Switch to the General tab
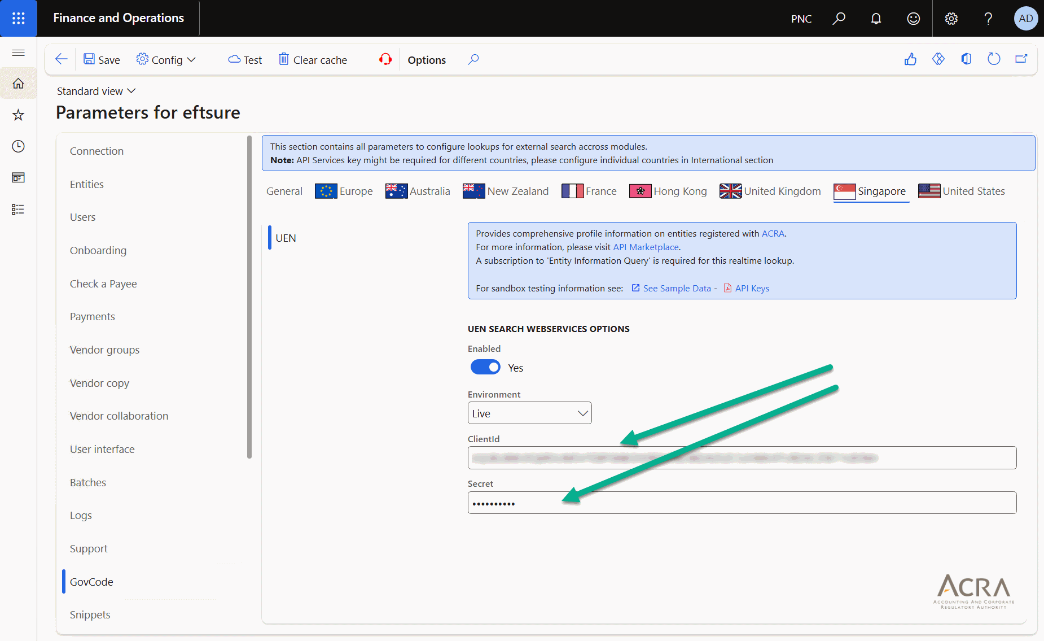 (284, 191)
